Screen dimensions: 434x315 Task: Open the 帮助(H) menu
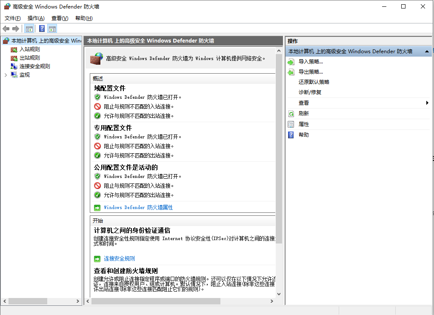click(84, 18)
